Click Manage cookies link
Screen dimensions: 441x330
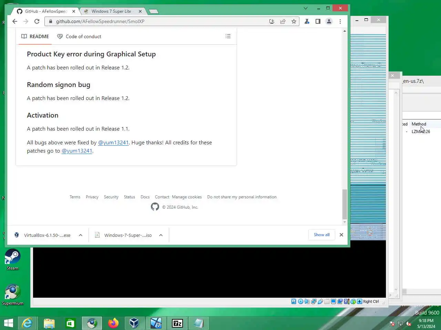(x=187, y=197)
